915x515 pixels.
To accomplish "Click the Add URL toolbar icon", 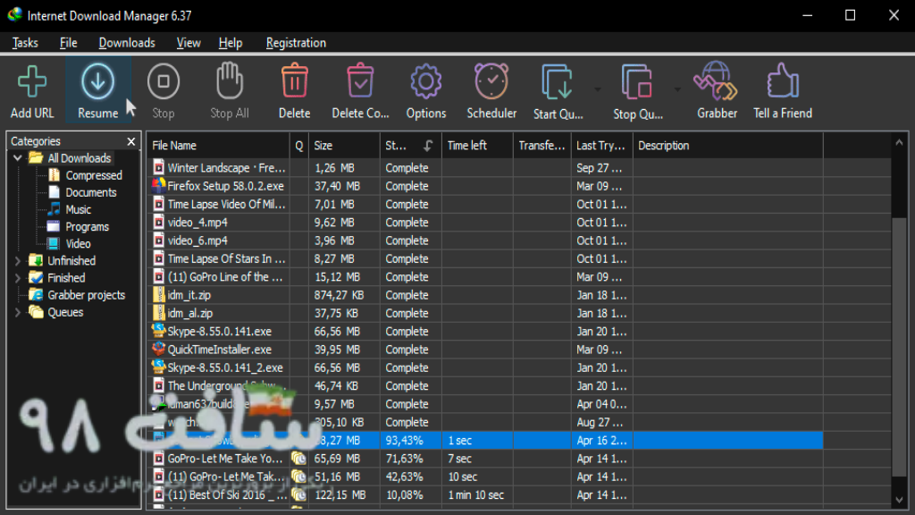I will tap(32, 81).
